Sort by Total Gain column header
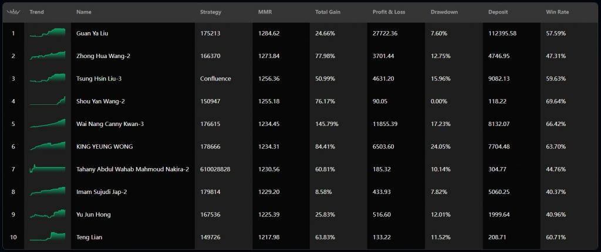 tap(327, 12)
